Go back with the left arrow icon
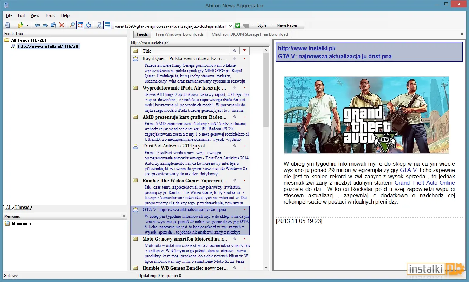 tap(37, 25)
